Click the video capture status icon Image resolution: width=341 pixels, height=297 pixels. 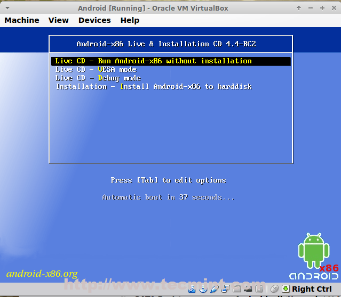click(248, 289)
